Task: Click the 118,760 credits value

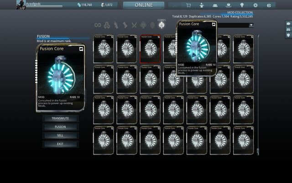Action: pos(86,5)
